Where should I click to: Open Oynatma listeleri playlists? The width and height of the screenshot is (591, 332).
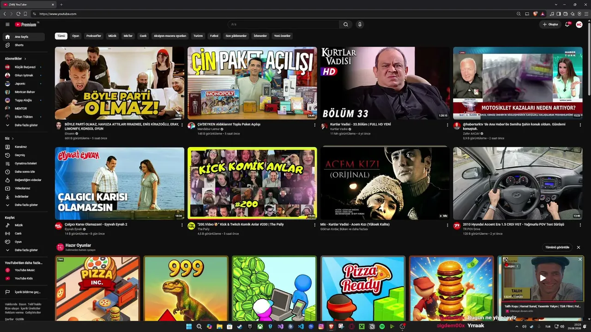point(24,163)
